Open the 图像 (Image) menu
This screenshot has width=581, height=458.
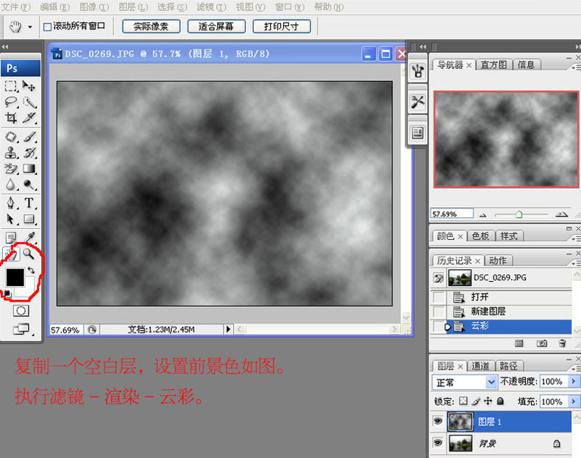(94, 7)
